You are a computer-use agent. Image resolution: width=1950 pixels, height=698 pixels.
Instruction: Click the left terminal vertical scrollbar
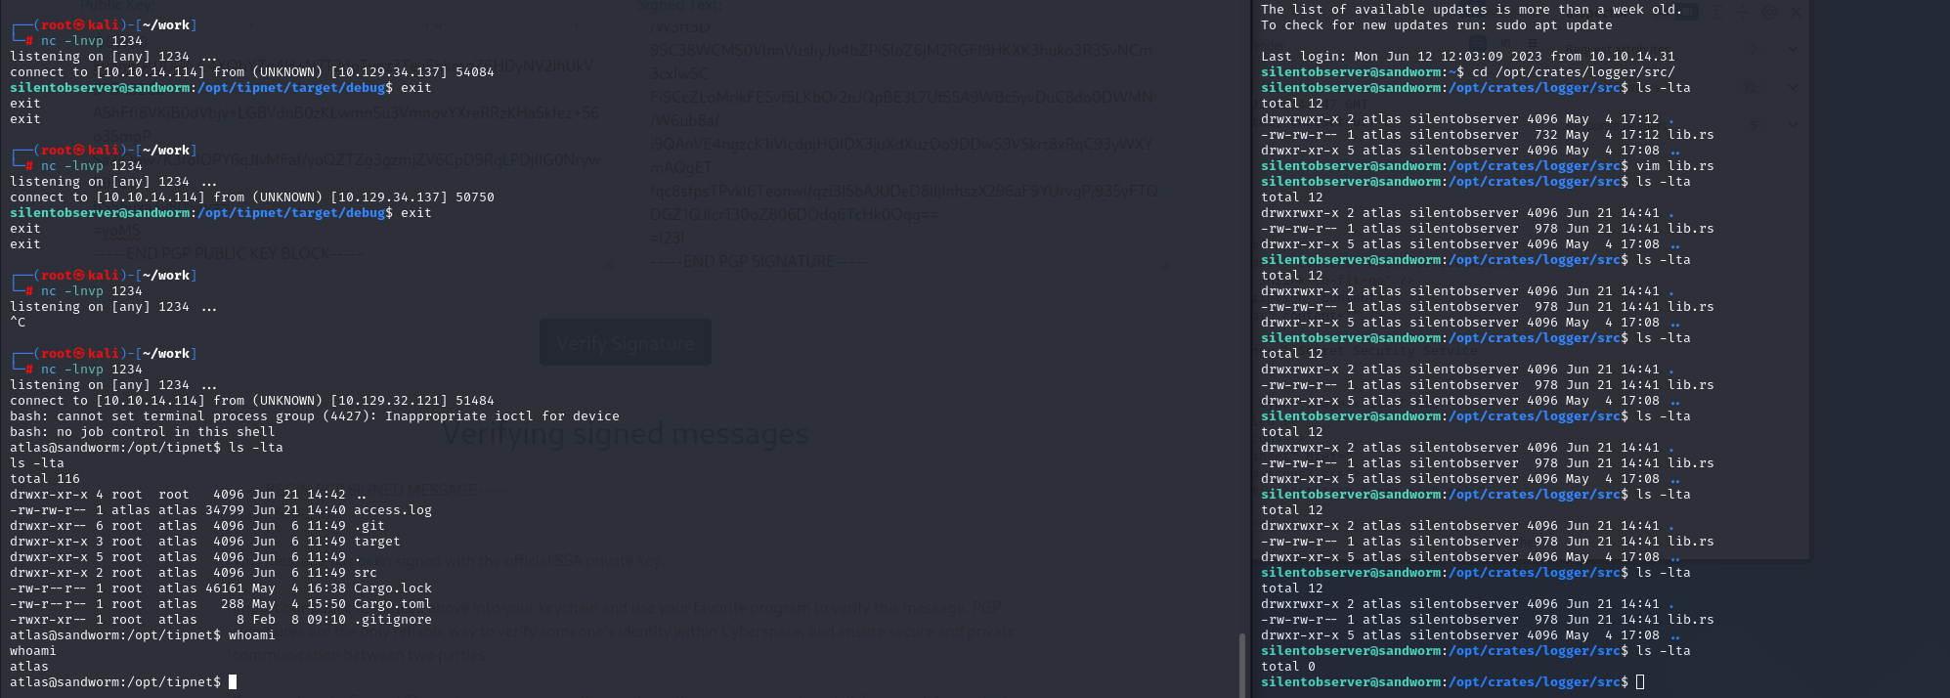coord(1242,665)
